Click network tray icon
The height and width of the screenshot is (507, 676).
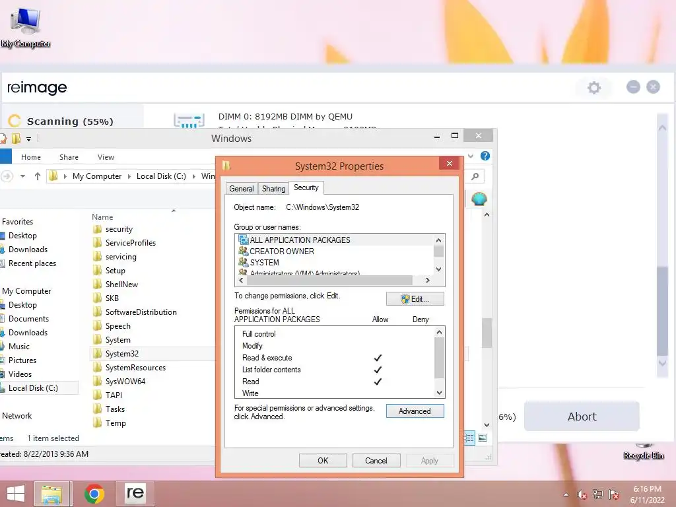[x=598, y=494]
